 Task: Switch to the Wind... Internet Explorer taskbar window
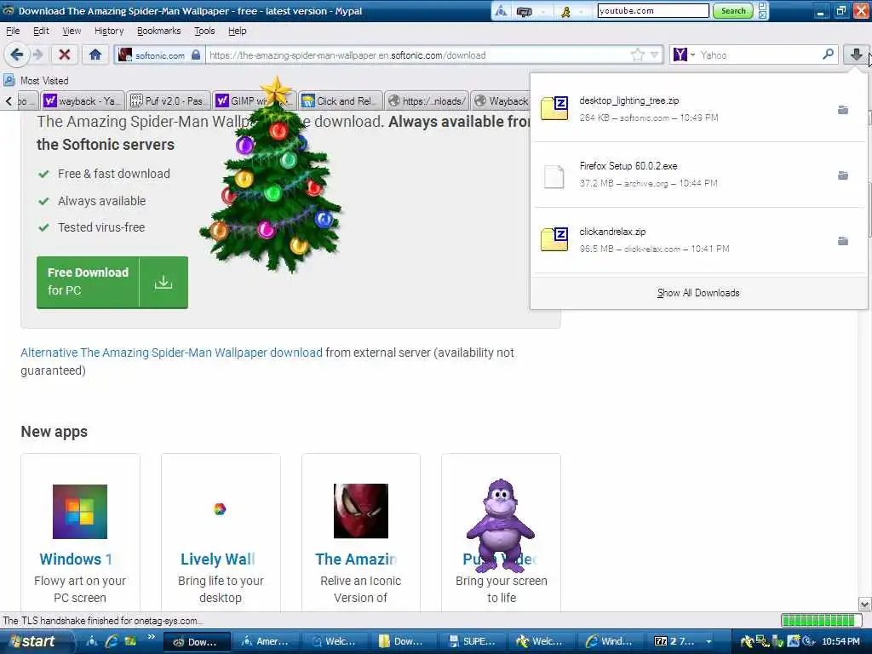click(611, 642)
